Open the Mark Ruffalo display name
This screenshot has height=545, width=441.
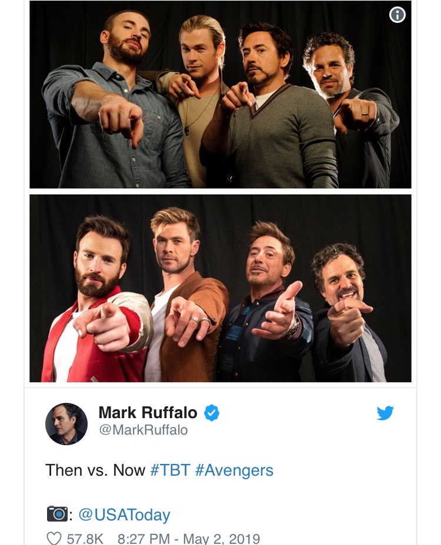pos(148,413)
